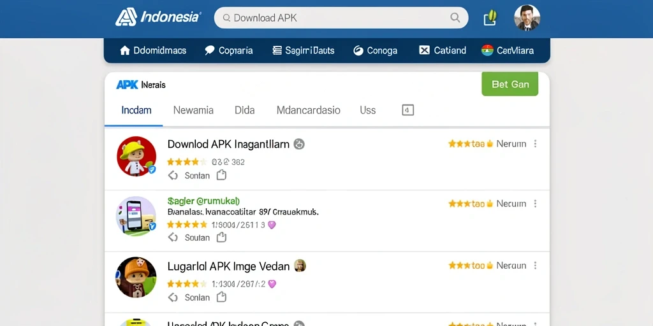
Task: Switch to the Newamia tab
Action: [193, 110]
